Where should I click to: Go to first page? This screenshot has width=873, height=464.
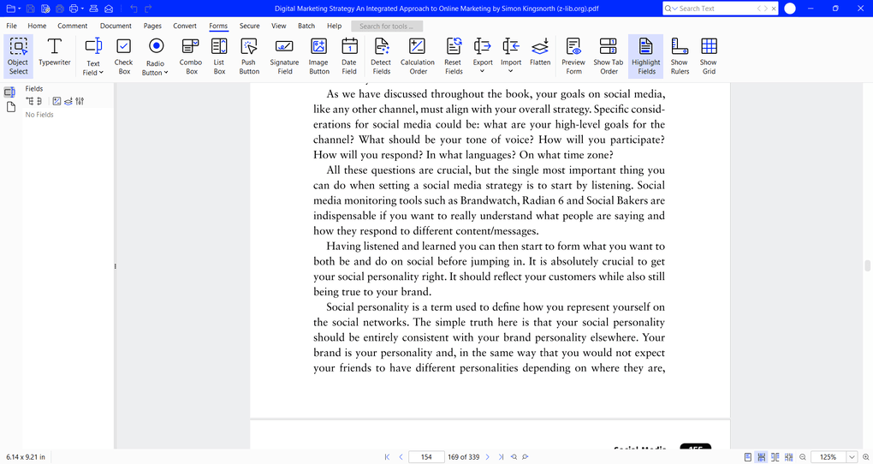[x=387, y=457]
